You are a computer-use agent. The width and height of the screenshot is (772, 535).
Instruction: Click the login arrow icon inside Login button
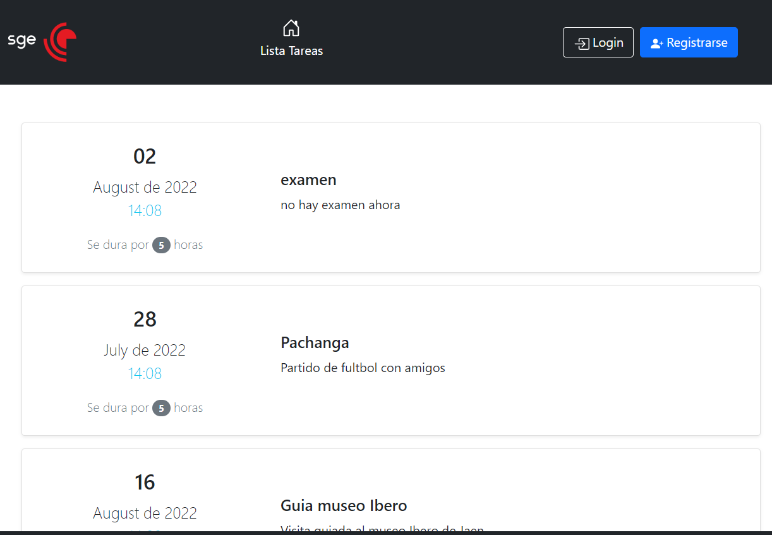(582, 42)
